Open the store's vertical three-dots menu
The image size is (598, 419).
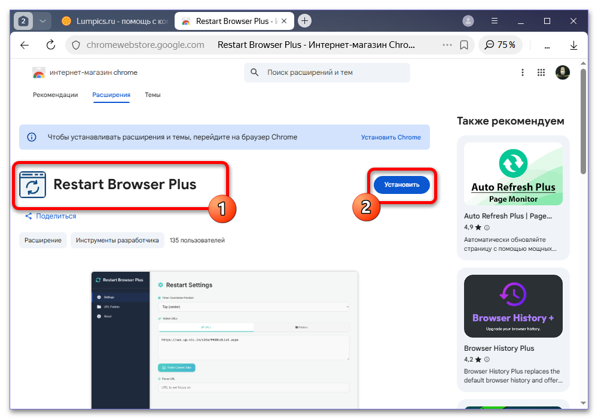[523, 72]
